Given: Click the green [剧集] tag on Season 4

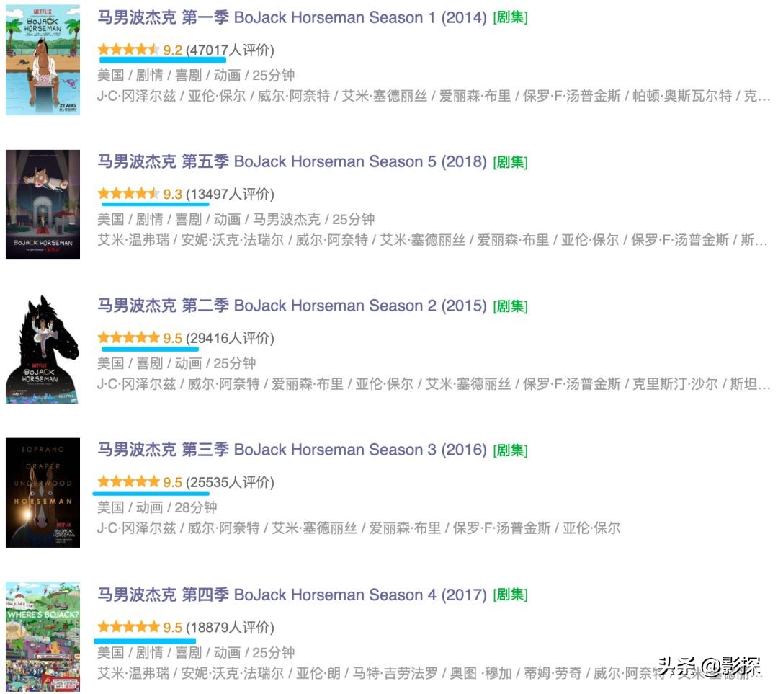Looking at the screenshot, I should [x=510, y=595].
